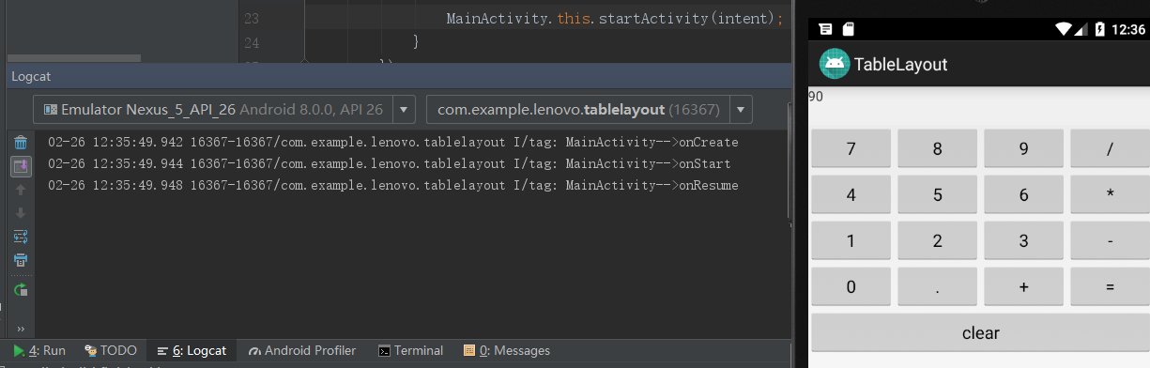Viewport: 1150px width, 368px height.
Task: Tap the multiply key in emulator
Action: (1110, 195)
